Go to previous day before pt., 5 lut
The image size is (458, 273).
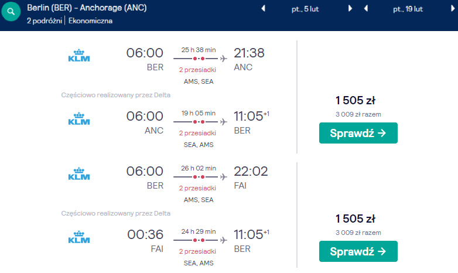tap(263, 8)
